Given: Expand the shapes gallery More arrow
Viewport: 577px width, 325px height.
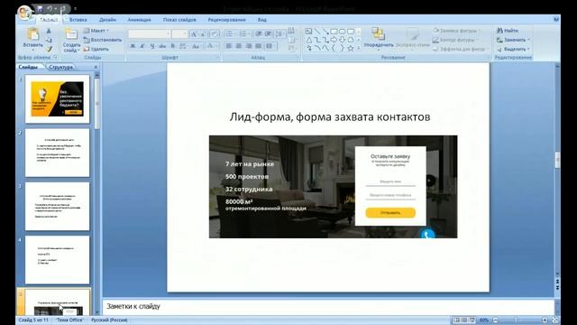Looking at the screenshot, I should [359, 48].
